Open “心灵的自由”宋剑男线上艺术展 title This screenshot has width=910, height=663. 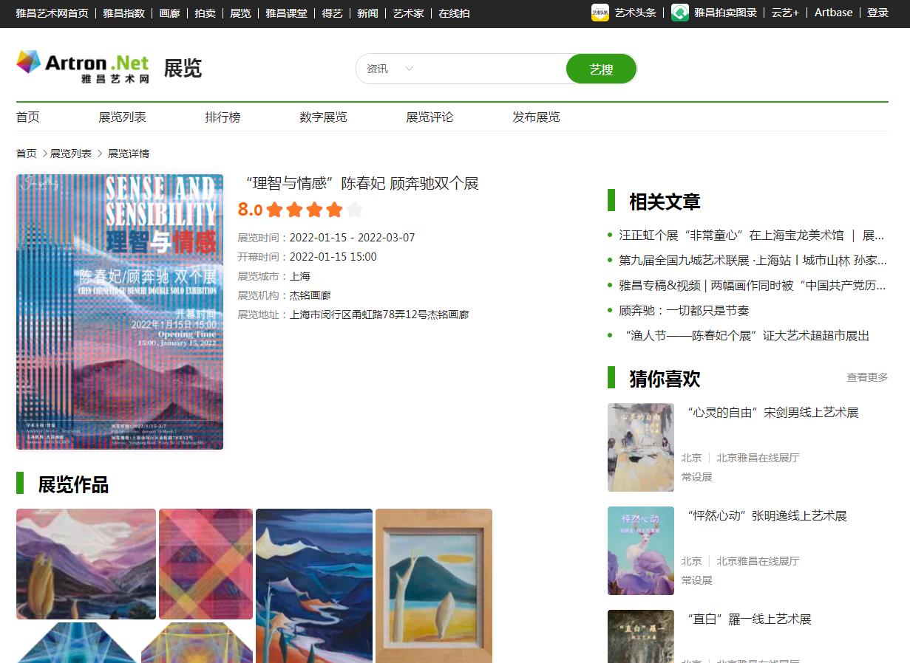(773, 413)
